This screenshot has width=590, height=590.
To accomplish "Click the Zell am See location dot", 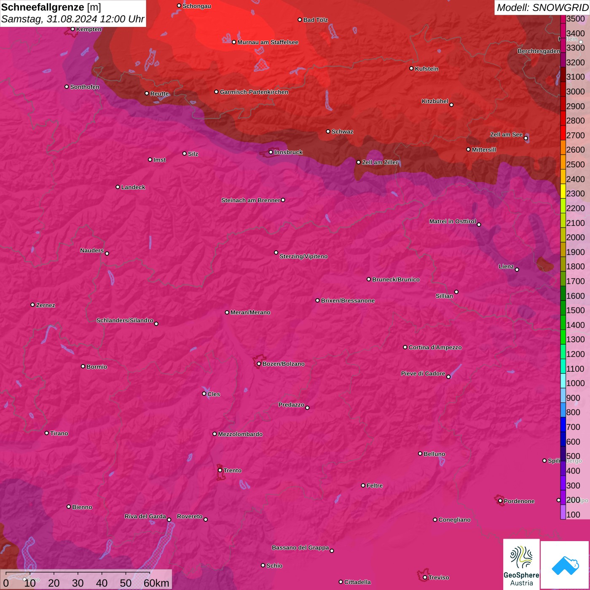I will point(526,138).
